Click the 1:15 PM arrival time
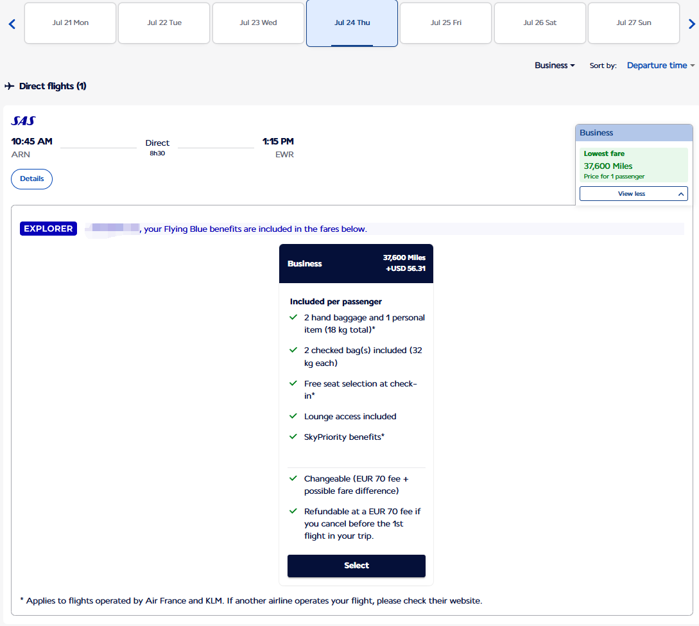This screenshot has width=699, height=626. point(278,141)
